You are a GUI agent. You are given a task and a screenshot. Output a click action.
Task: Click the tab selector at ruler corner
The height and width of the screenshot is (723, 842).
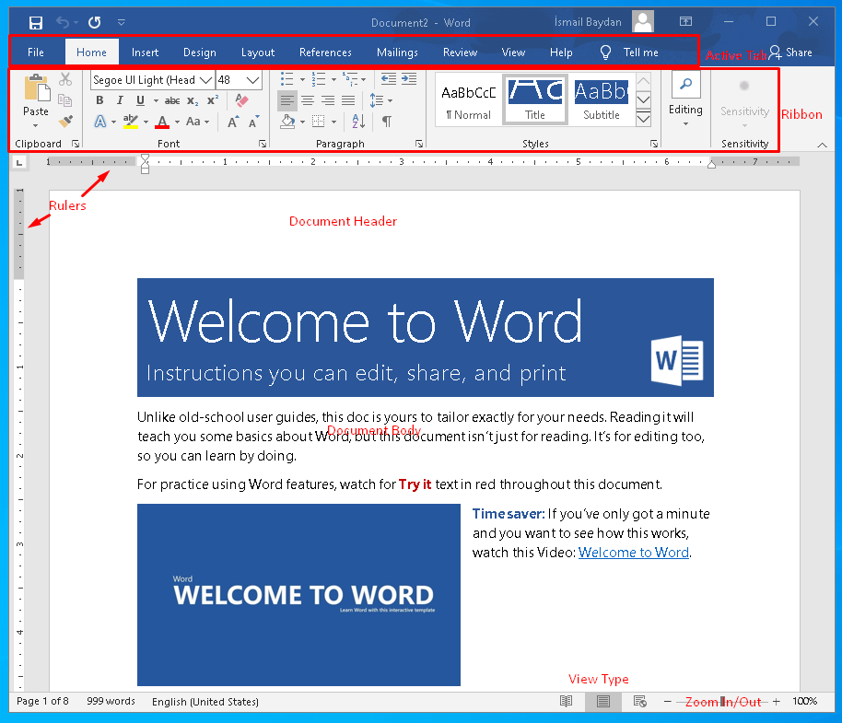tap(19, 162)
